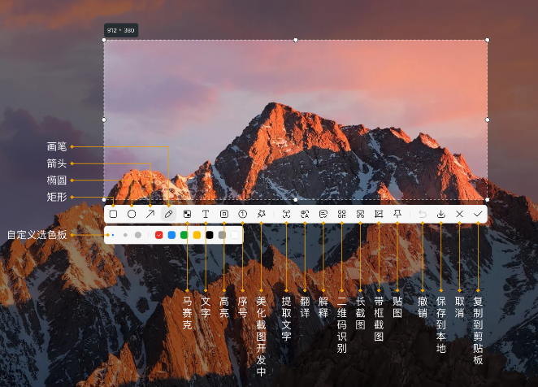Click the top-right selection corner handle
This screenshot has height=387, width=538.
tap(488, 40)
